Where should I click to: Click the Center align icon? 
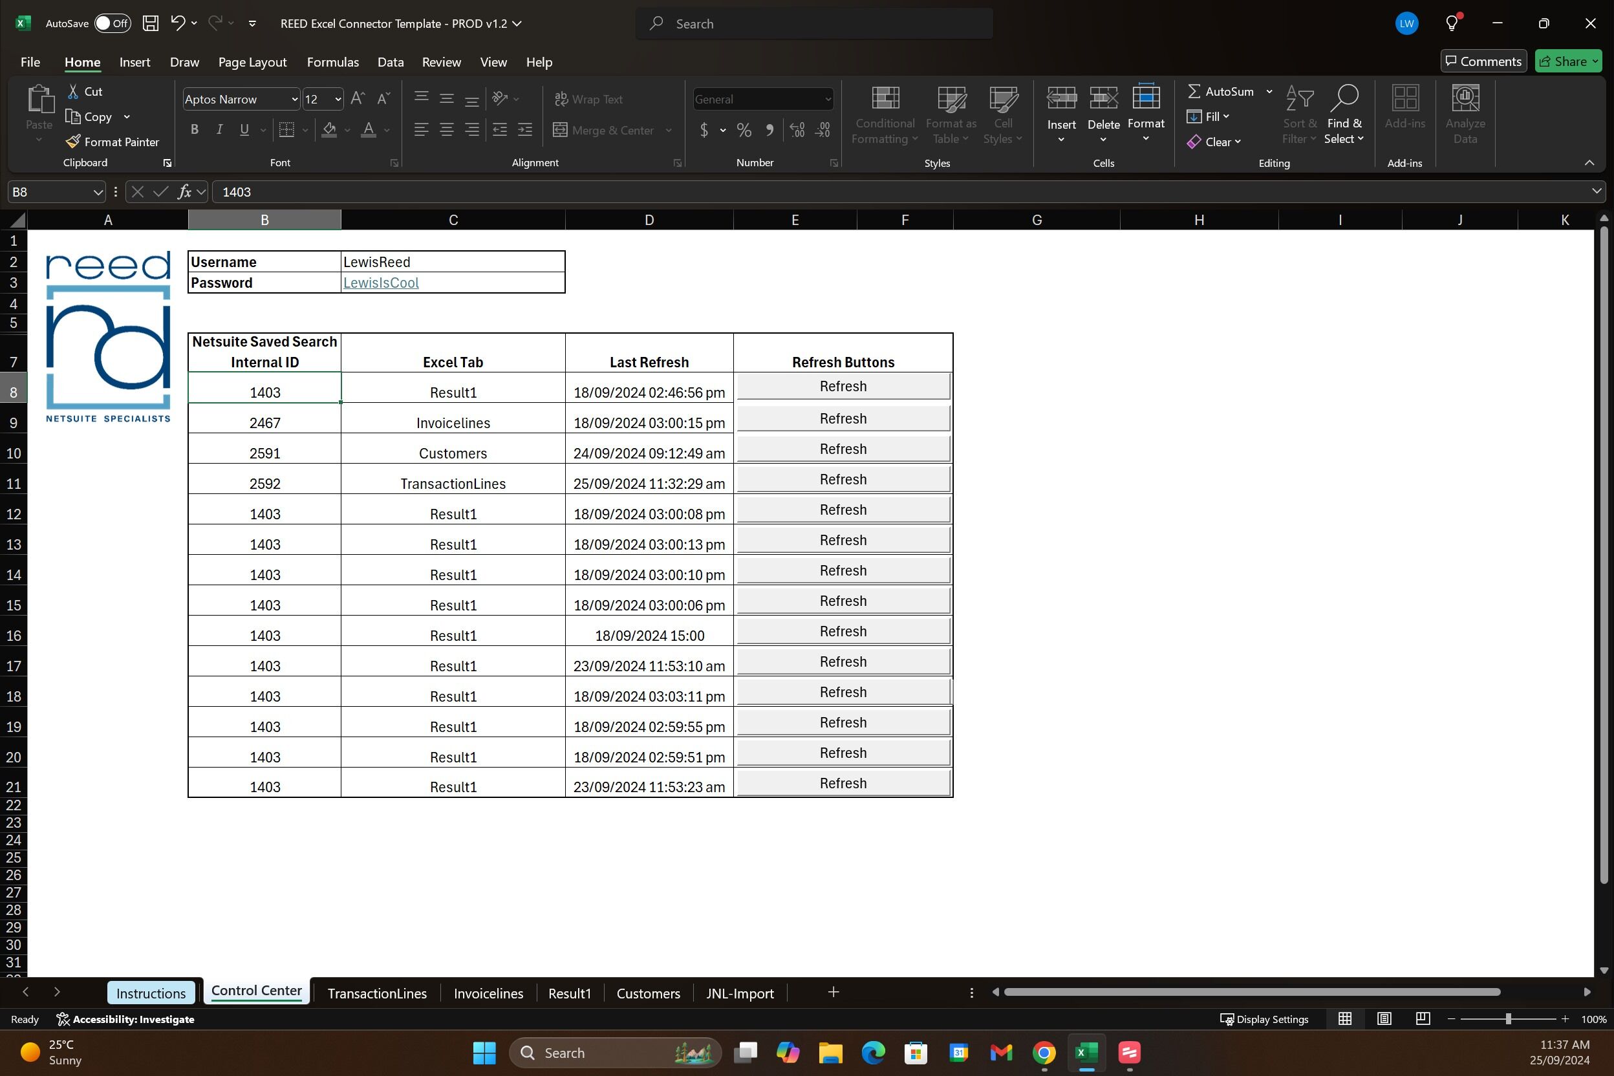pyautogui.click(x=447, y=130)
